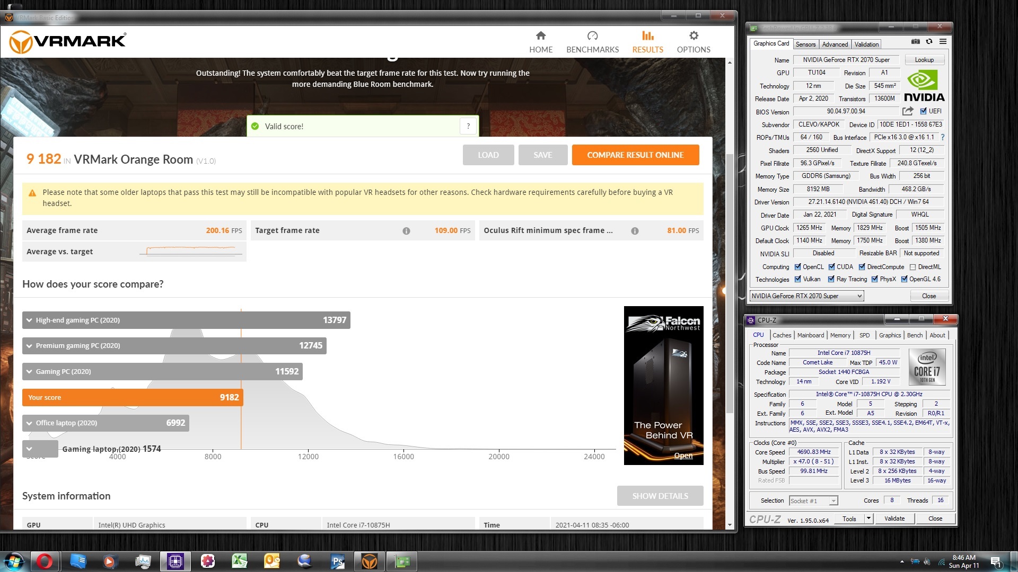Launch Opera from the taskbar
1018x572 pixels.
(x=44, y=561)
